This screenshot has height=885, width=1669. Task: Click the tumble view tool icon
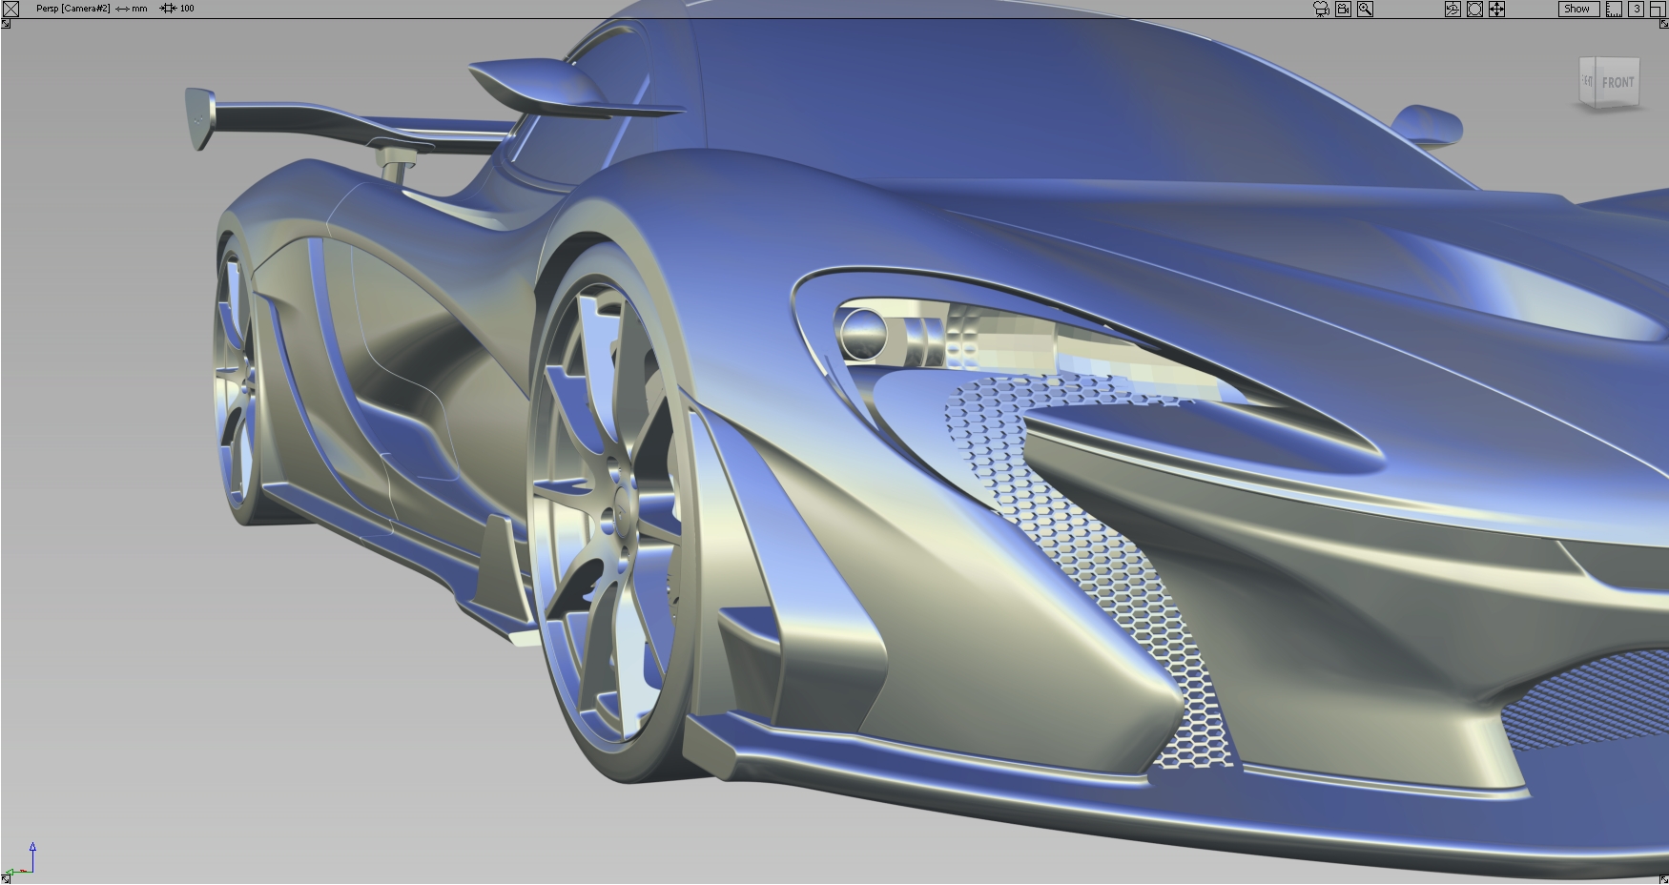1453,9
